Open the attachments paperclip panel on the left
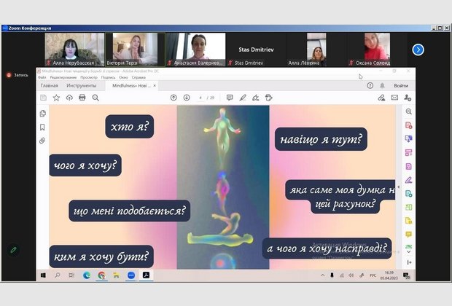The image size is (452, 306). [42, 141]
